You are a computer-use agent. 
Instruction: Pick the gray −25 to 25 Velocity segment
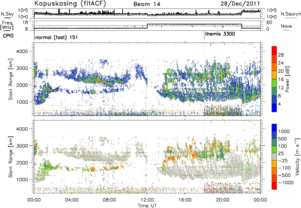coord(274,157)
